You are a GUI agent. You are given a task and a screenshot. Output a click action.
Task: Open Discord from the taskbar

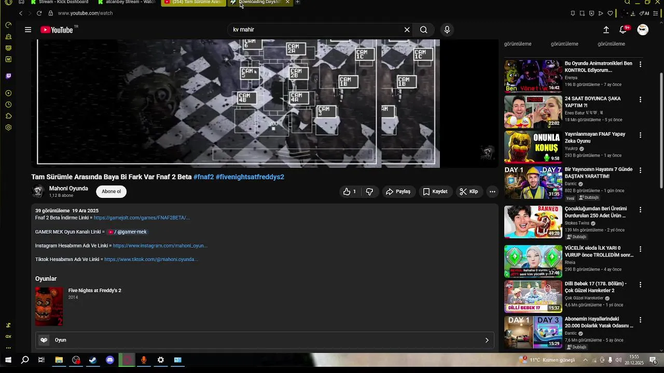[110, 360]
